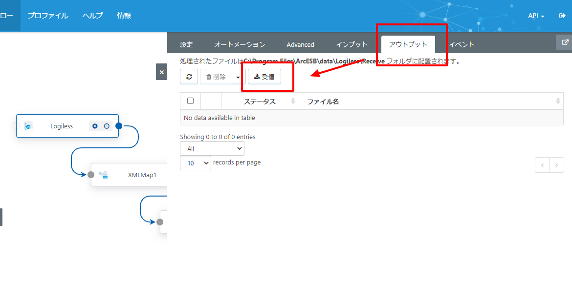Select the アウトプット tab

(x=408, y=44)
